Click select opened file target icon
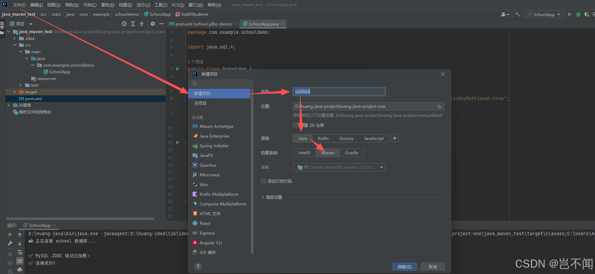 point(124,24)
